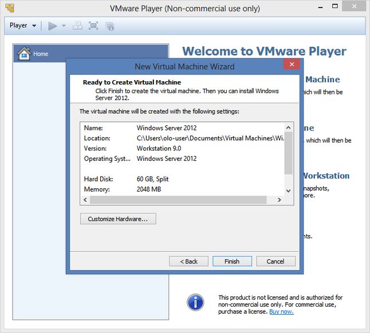Click the Home house icon in the library

(x=24, y=53)
